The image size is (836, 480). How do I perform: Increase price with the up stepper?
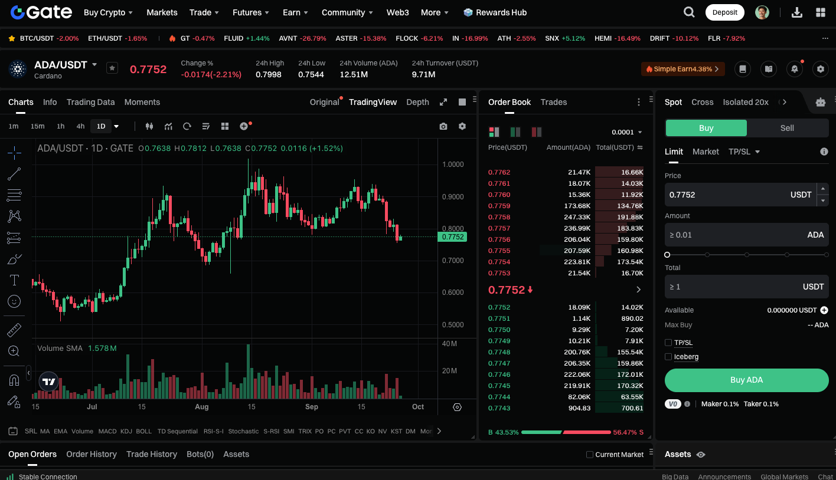822,189
